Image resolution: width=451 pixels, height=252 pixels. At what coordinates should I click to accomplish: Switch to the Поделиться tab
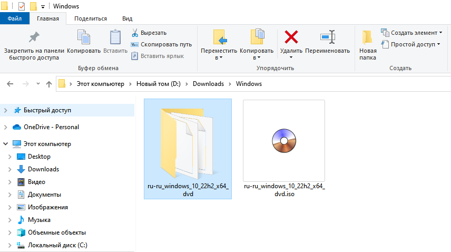pos(91,18)
